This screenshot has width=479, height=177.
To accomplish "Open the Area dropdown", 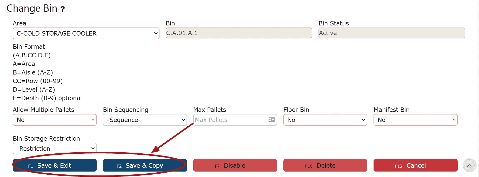I will click(86, 33).
